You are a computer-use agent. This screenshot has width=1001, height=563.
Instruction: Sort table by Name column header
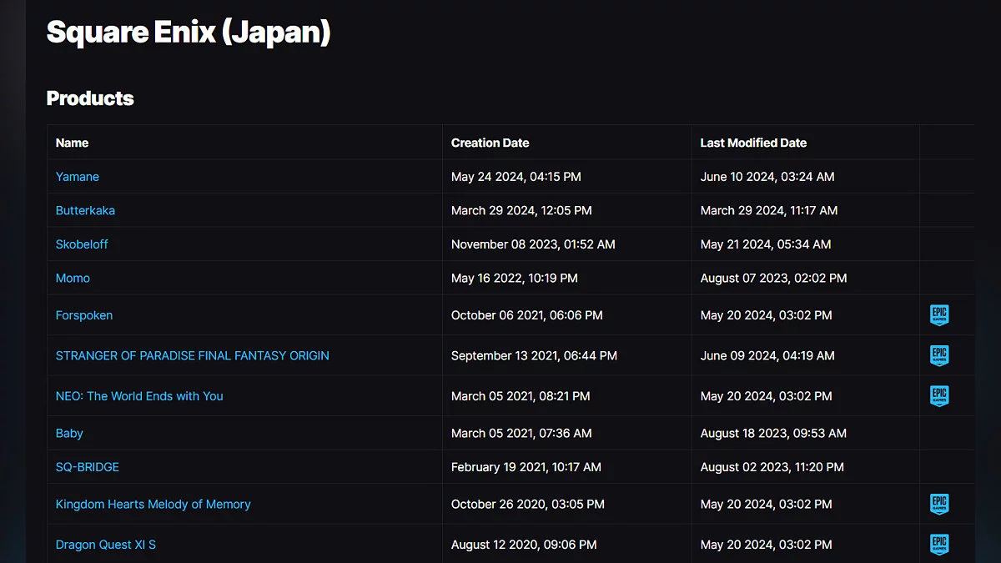coord(72,143)
